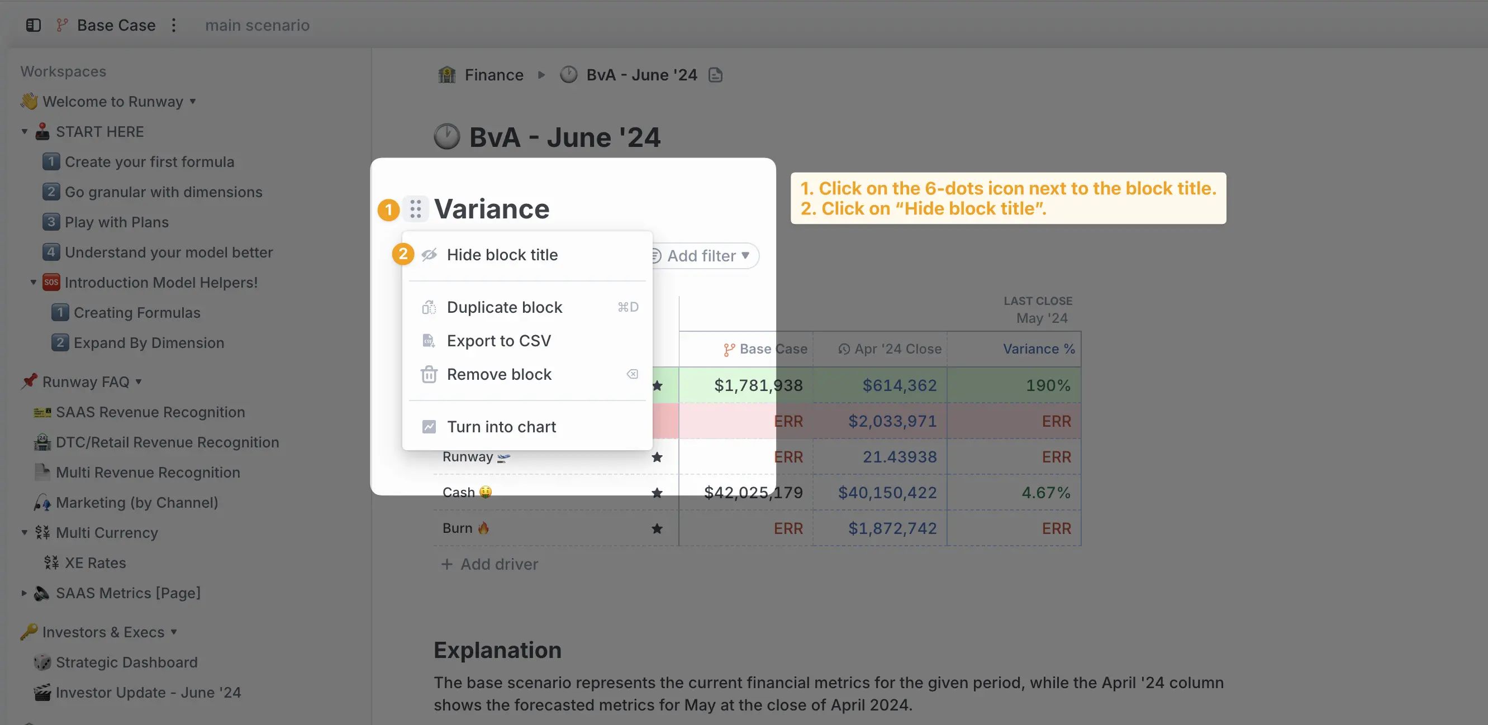
Task: Click the Explanation heading
Action: click(497, 650)
